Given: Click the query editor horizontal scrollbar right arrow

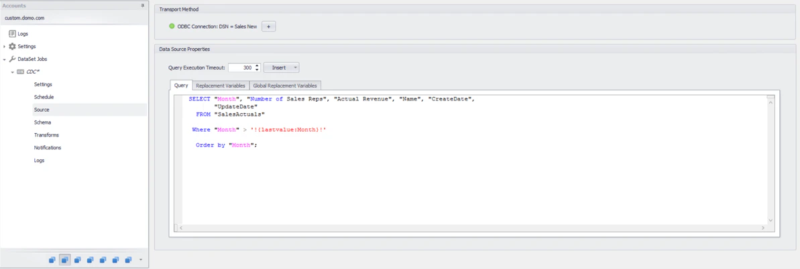Looking at the screenshot, I should (763, 228).
